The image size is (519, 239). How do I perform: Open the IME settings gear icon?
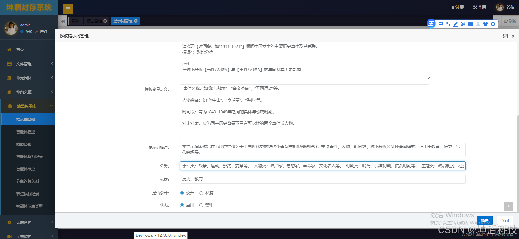pos(493,24)
